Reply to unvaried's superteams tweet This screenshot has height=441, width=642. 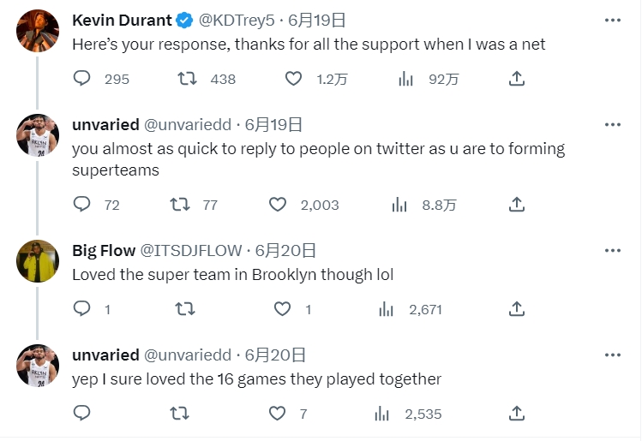click(x=82, y=205)
